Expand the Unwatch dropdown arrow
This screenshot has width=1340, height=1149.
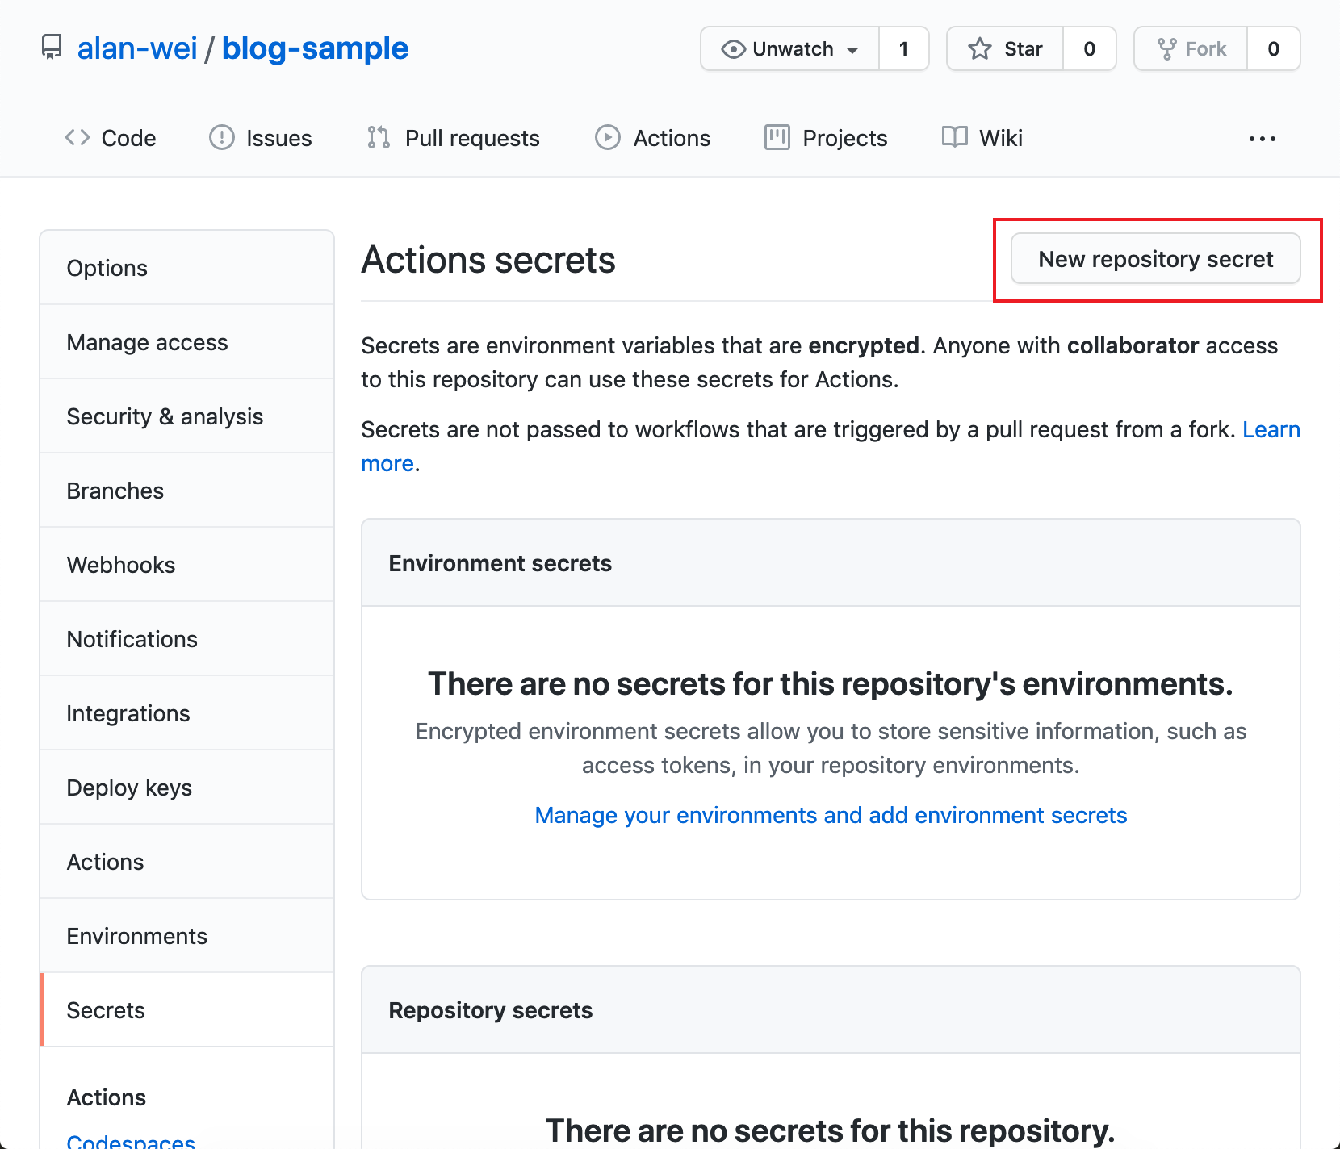[852, 50]
